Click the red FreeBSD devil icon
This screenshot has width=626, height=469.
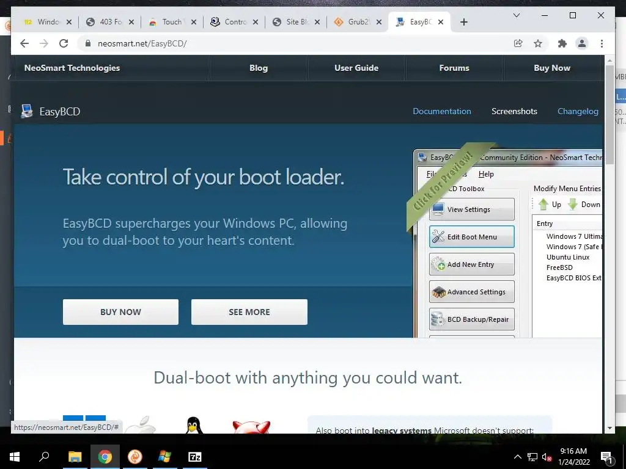[x=251, y=427]
